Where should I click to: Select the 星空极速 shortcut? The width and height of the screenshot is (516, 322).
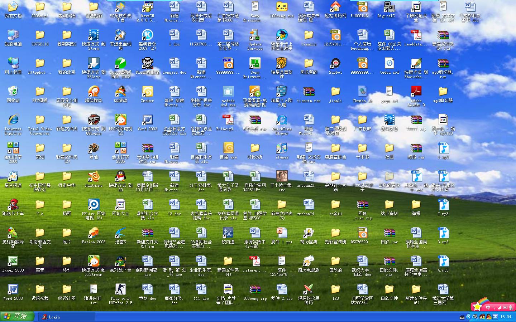pyautogui.click(x=13, y=179)
